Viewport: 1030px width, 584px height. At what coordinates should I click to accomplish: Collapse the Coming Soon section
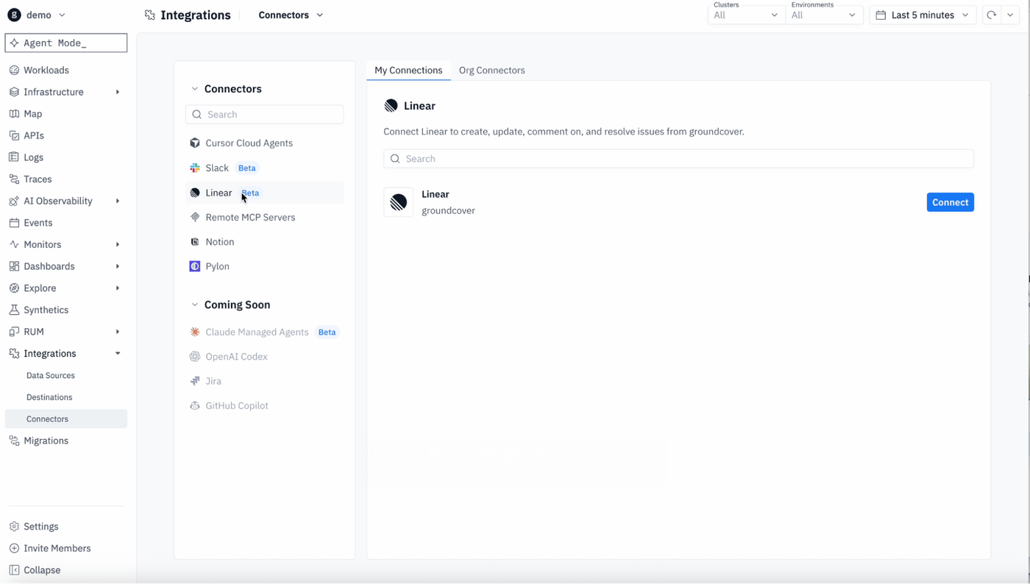195,305
